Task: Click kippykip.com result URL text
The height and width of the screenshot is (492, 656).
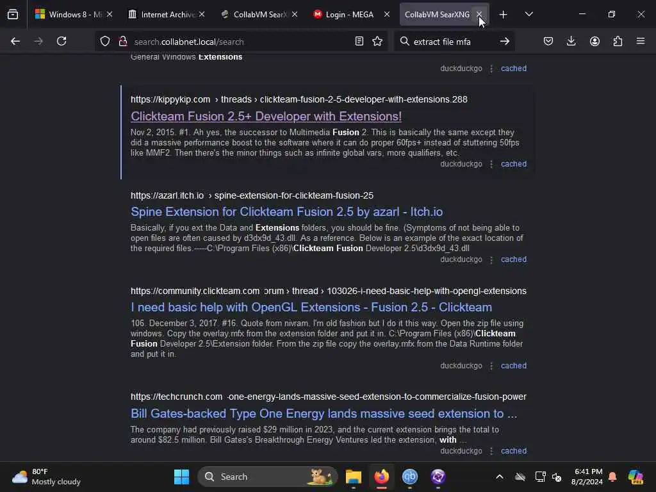Action: [x=299, y=99]
